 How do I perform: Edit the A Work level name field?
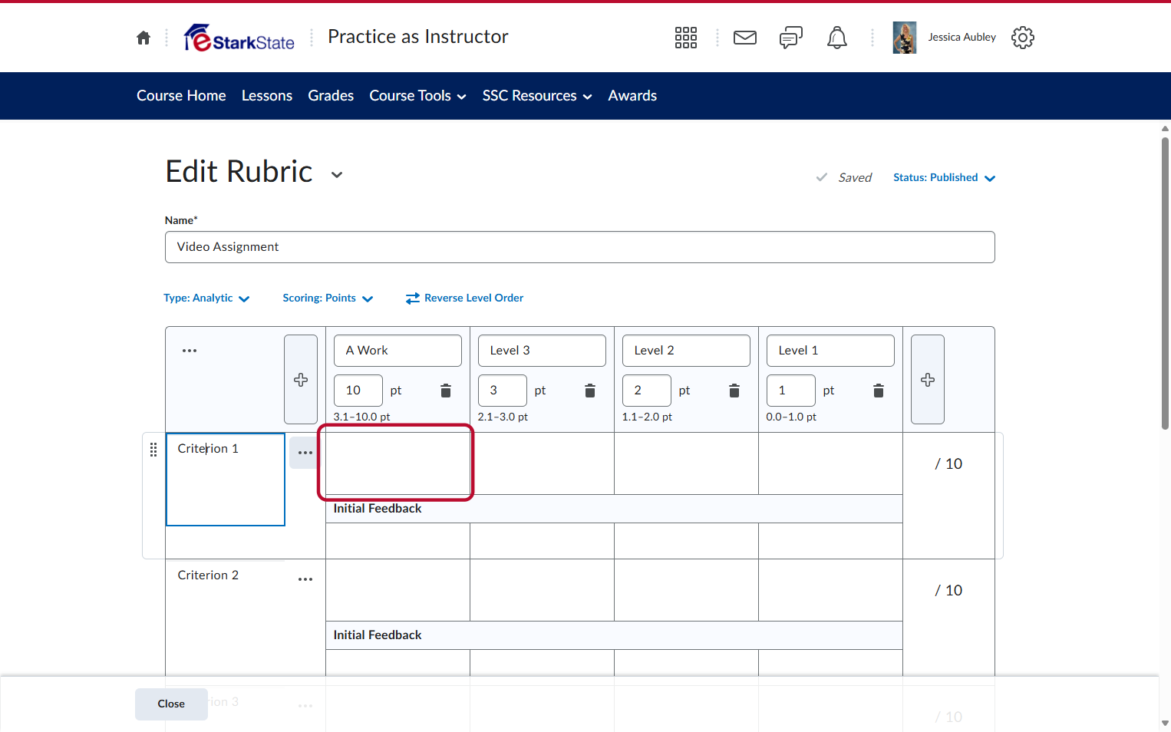[397, 351]
